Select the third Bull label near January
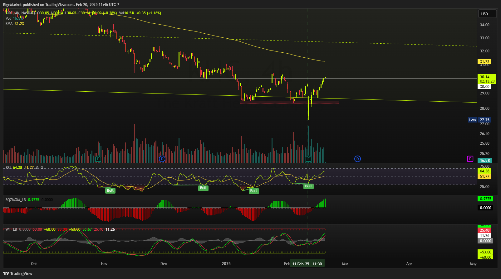501x279 pixels. pos(253,191)
